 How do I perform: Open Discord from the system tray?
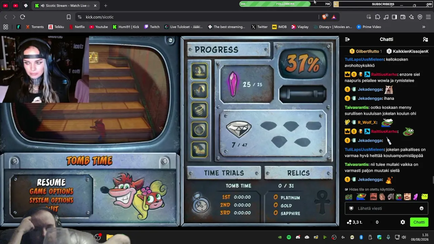pos(298,237)
